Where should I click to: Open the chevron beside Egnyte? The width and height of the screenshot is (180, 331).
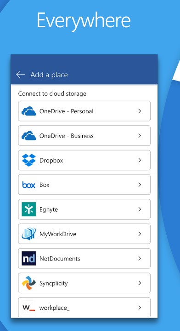140,209
